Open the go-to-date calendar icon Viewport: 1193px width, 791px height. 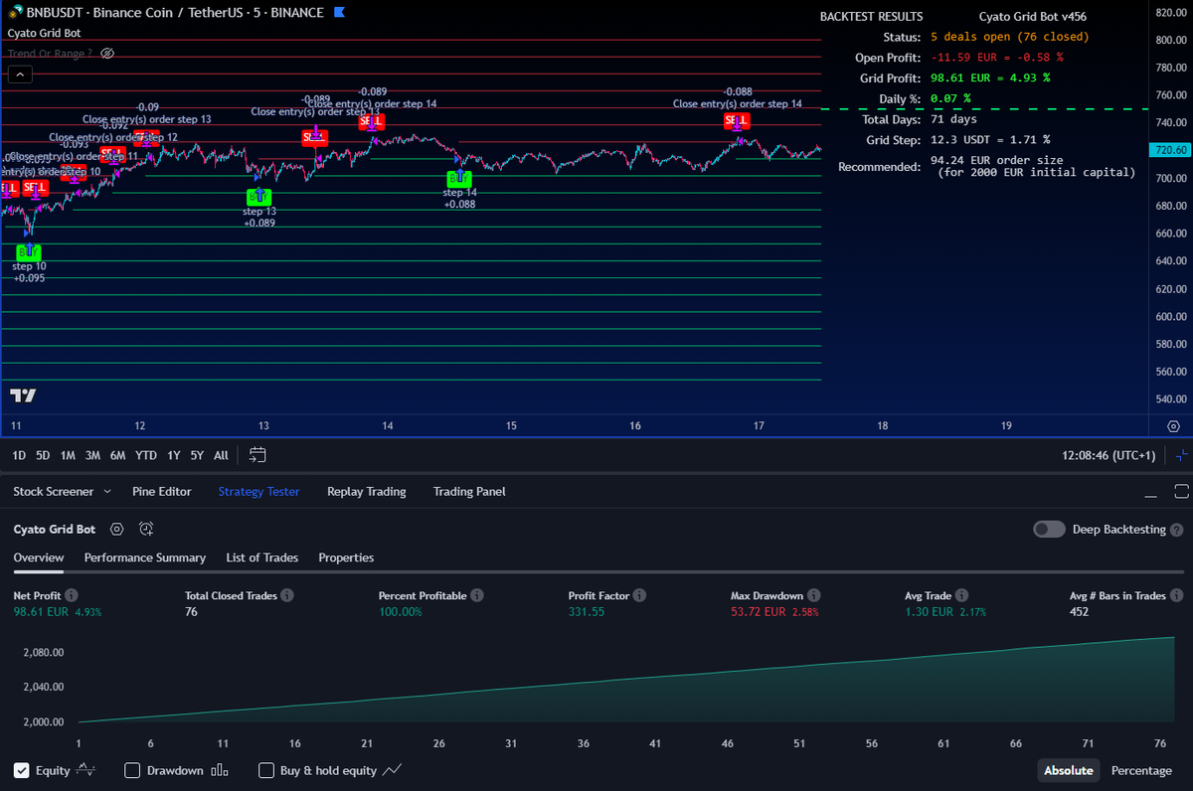(257, 455)
